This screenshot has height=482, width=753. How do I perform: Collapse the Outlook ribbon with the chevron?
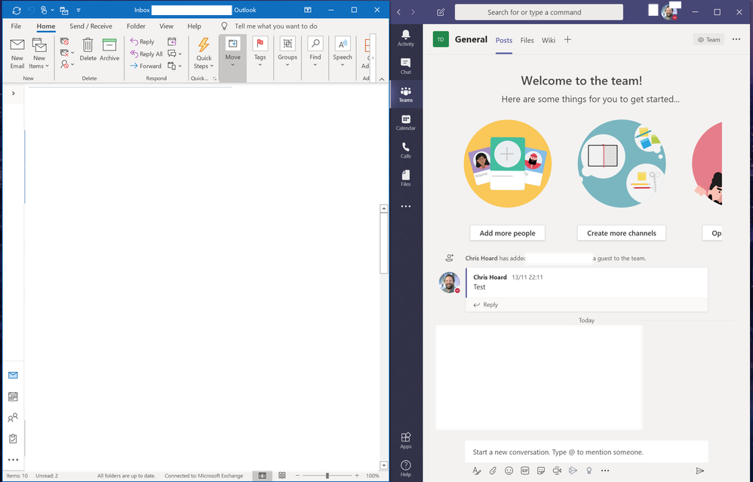pos(382,78)
